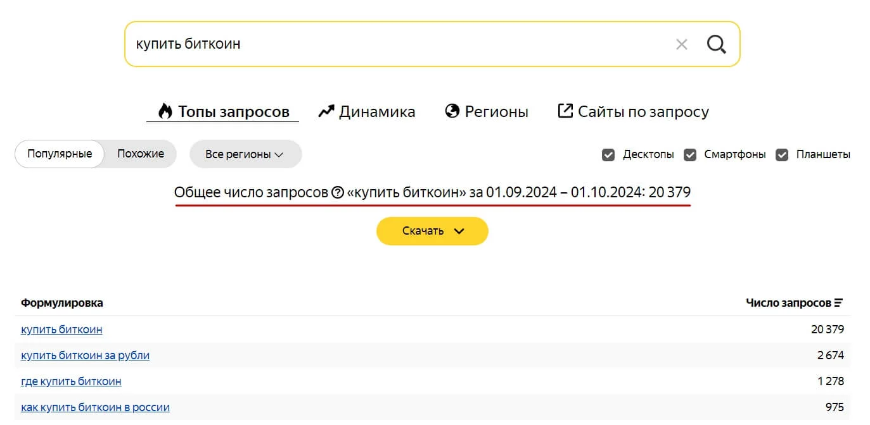Click the trend arrow icon on Динамика

coord(326,111)
